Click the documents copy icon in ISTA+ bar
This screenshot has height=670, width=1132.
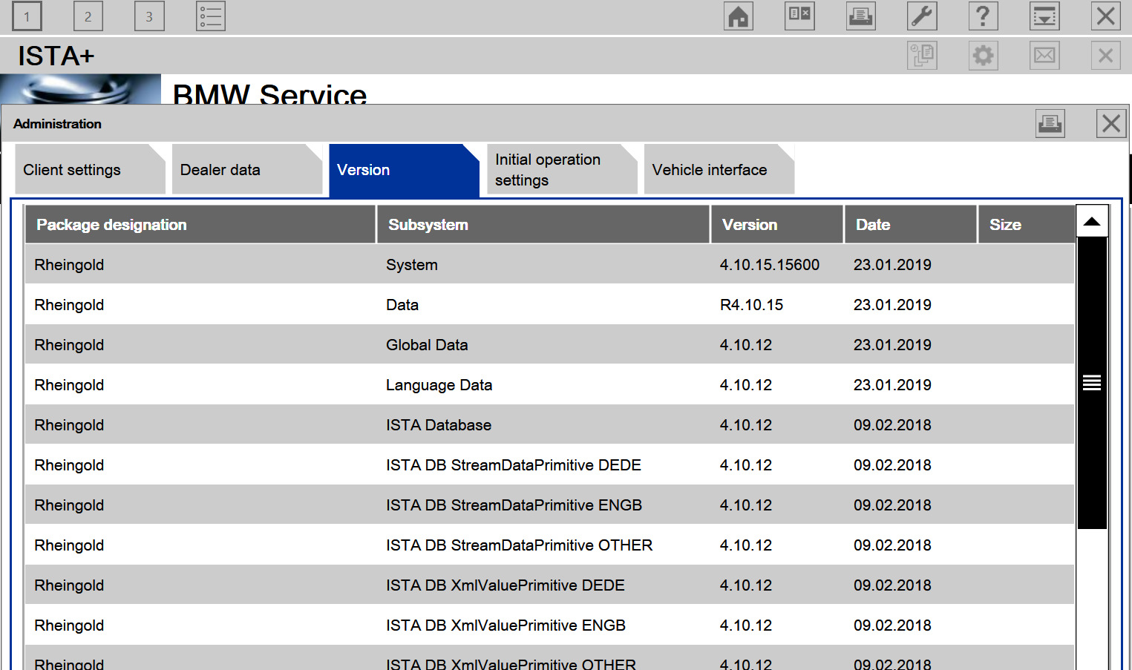[x=922, y=56]
